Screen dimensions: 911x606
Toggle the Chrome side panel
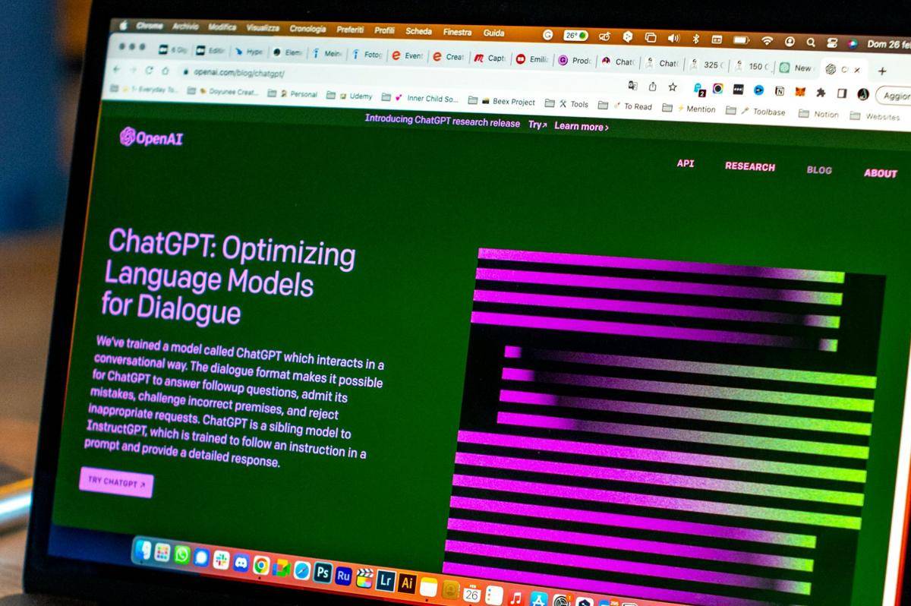(841, 93)
